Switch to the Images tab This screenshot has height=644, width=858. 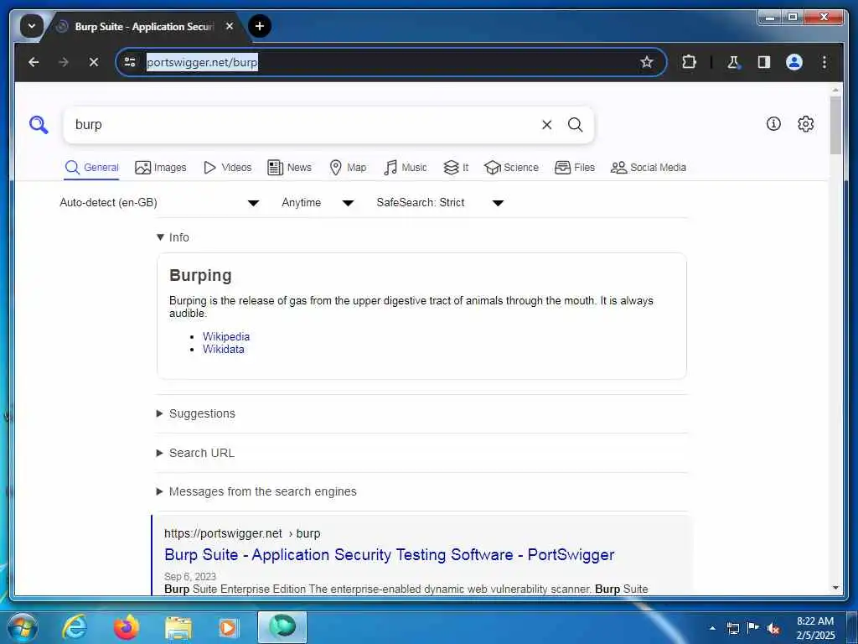[x=160, y=168]
